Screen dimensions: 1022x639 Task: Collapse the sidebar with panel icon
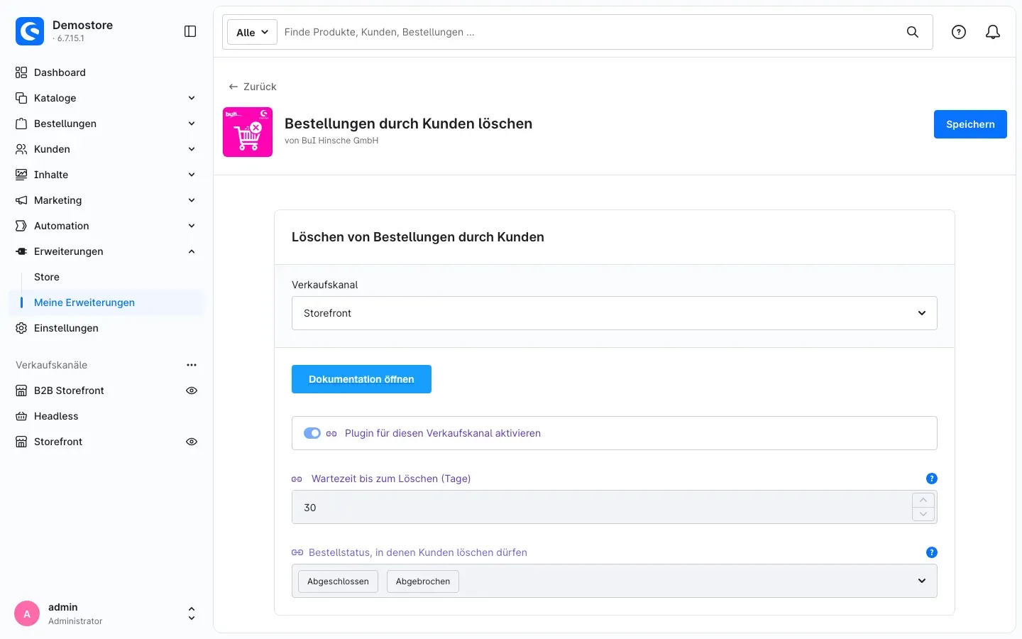tap(190, 31)
